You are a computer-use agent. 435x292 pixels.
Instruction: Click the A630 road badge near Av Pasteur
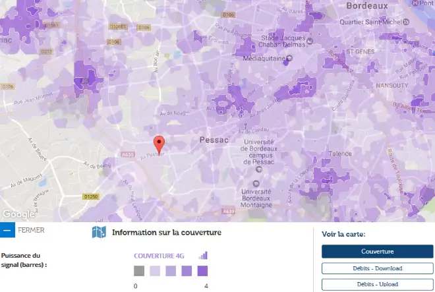tap(128, 154)
